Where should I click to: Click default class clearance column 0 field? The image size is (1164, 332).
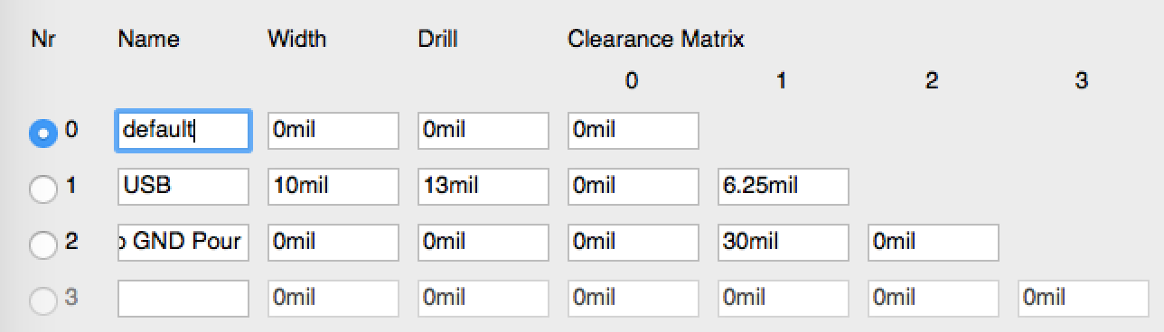point(634,131)
